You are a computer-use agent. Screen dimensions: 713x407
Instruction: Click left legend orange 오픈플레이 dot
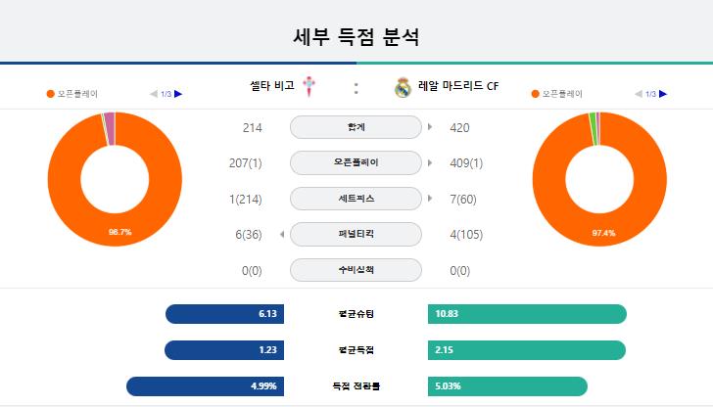51,94
